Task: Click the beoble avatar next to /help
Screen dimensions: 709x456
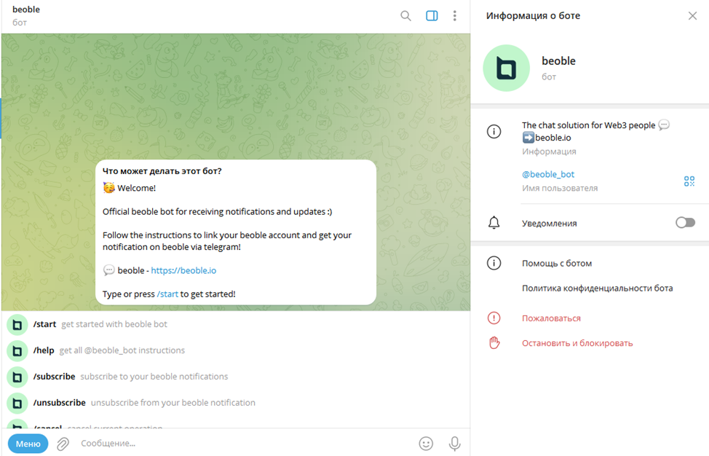Action: [17, 351]
